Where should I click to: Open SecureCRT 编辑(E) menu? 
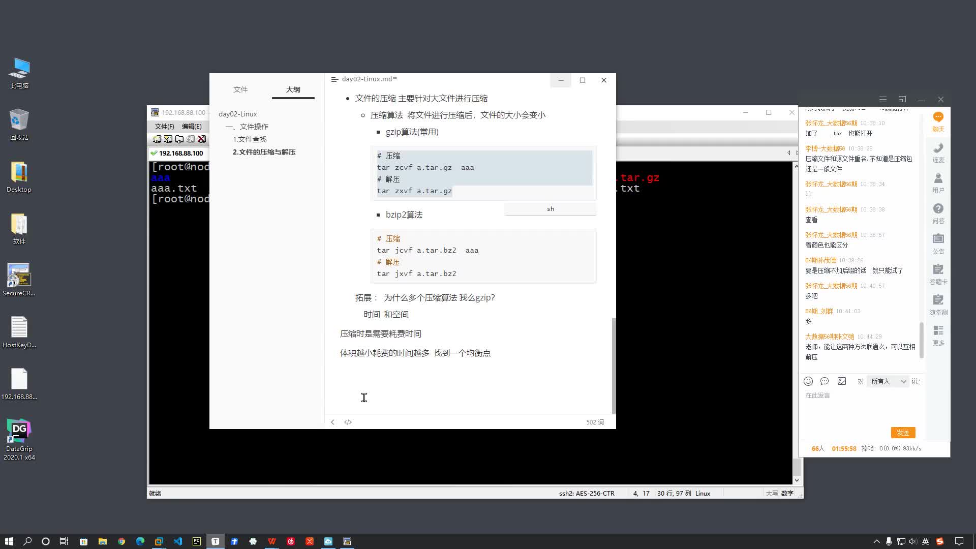click(x=192, y=126)
